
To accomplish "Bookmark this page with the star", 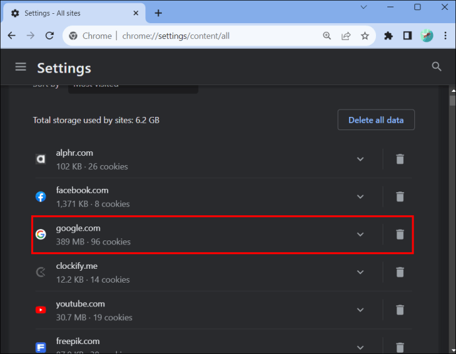I will (365, 36).
